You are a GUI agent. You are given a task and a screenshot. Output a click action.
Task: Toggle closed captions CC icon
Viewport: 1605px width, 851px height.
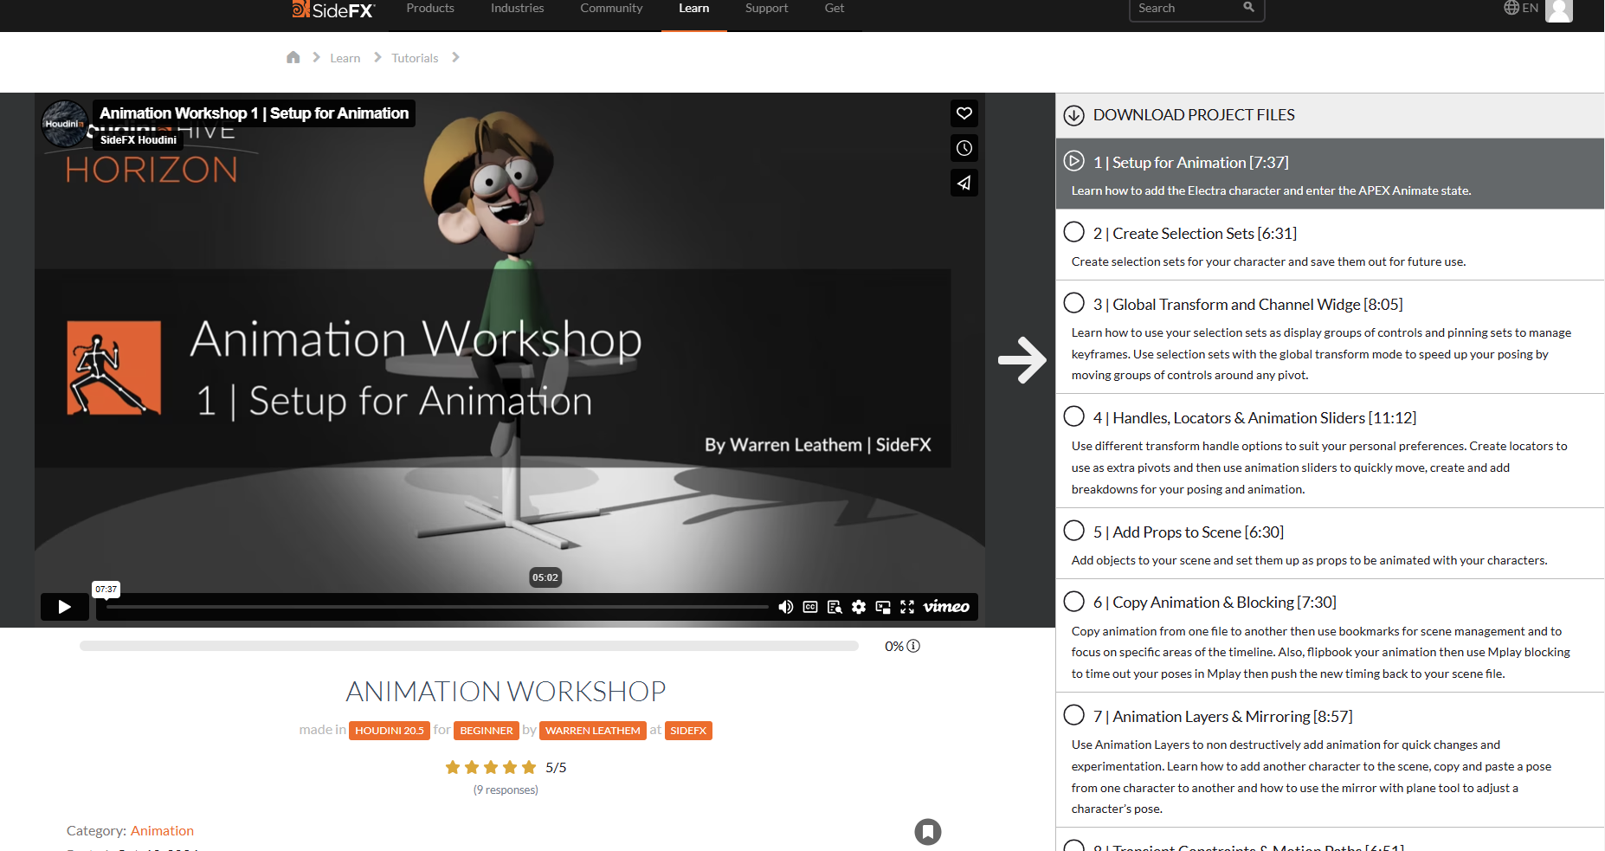point(810,607)
